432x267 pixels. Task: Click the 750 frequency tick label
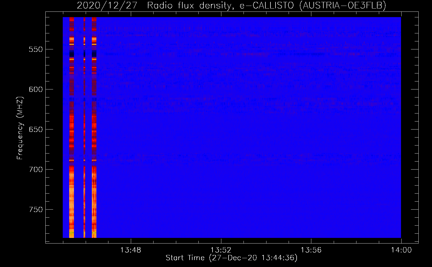tap(36, 210)
